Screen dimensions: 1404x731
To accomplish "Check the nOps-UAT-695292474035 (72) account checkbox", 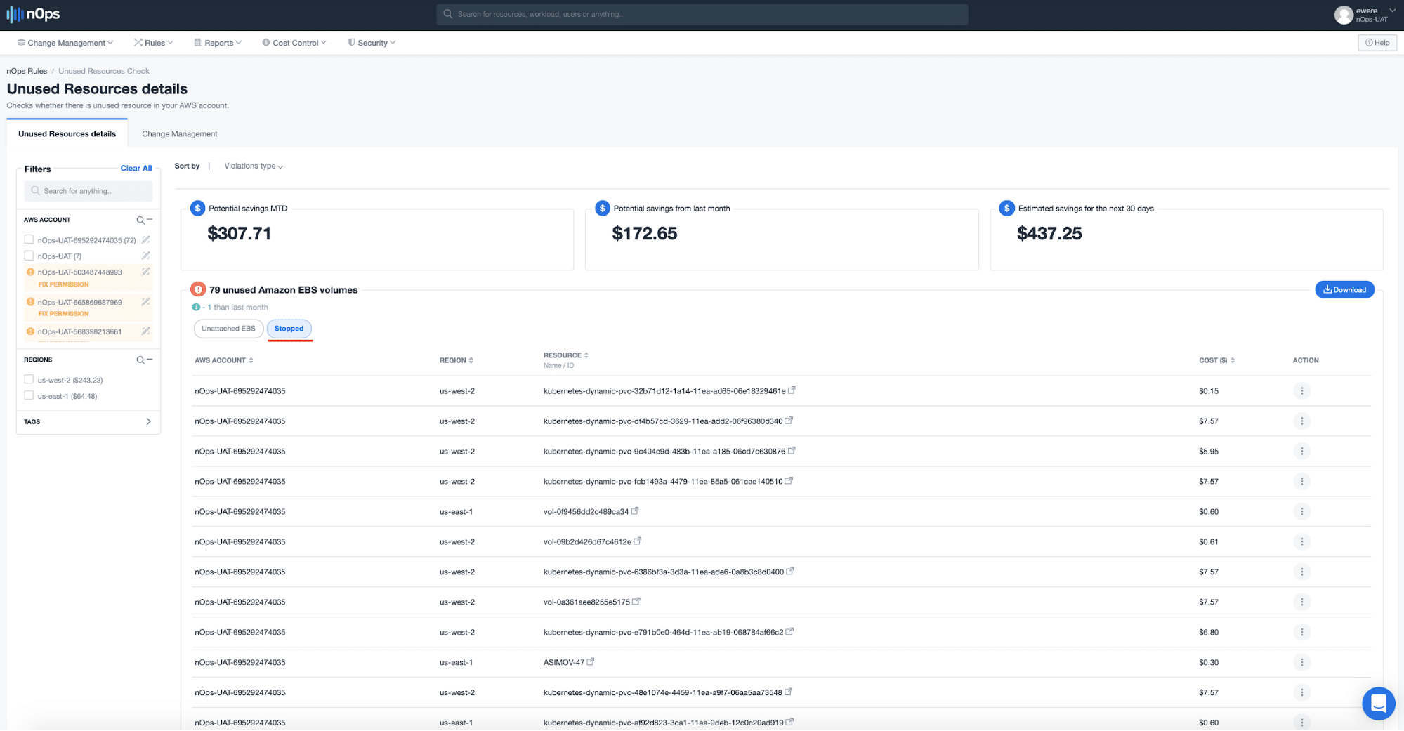I will (29, 239).
